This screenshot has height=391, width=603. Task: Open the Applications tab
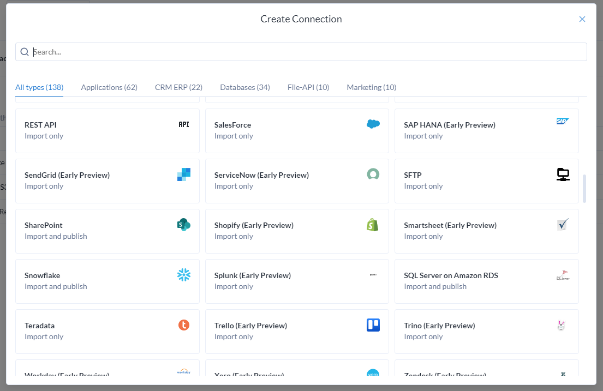[x=109, y=87]
